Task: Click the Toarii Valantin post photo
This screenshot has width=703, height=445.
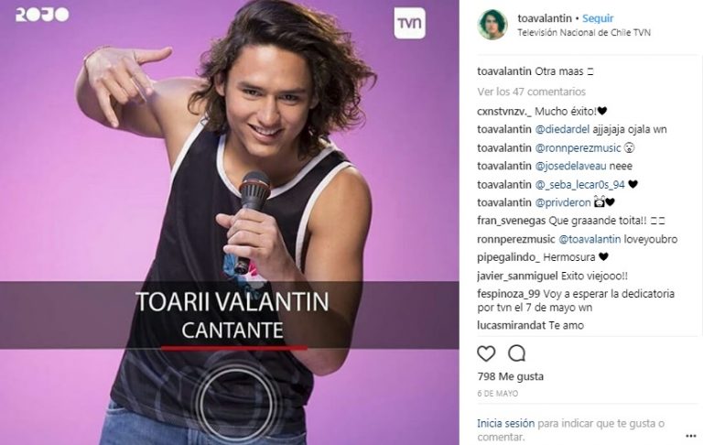Action: click(x=230, y=222)
